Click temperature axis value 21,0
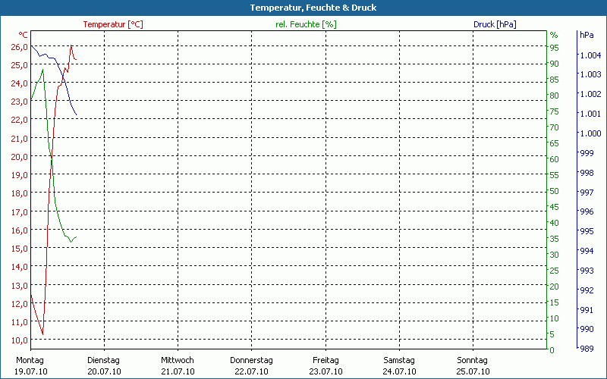 pos(20,138)
